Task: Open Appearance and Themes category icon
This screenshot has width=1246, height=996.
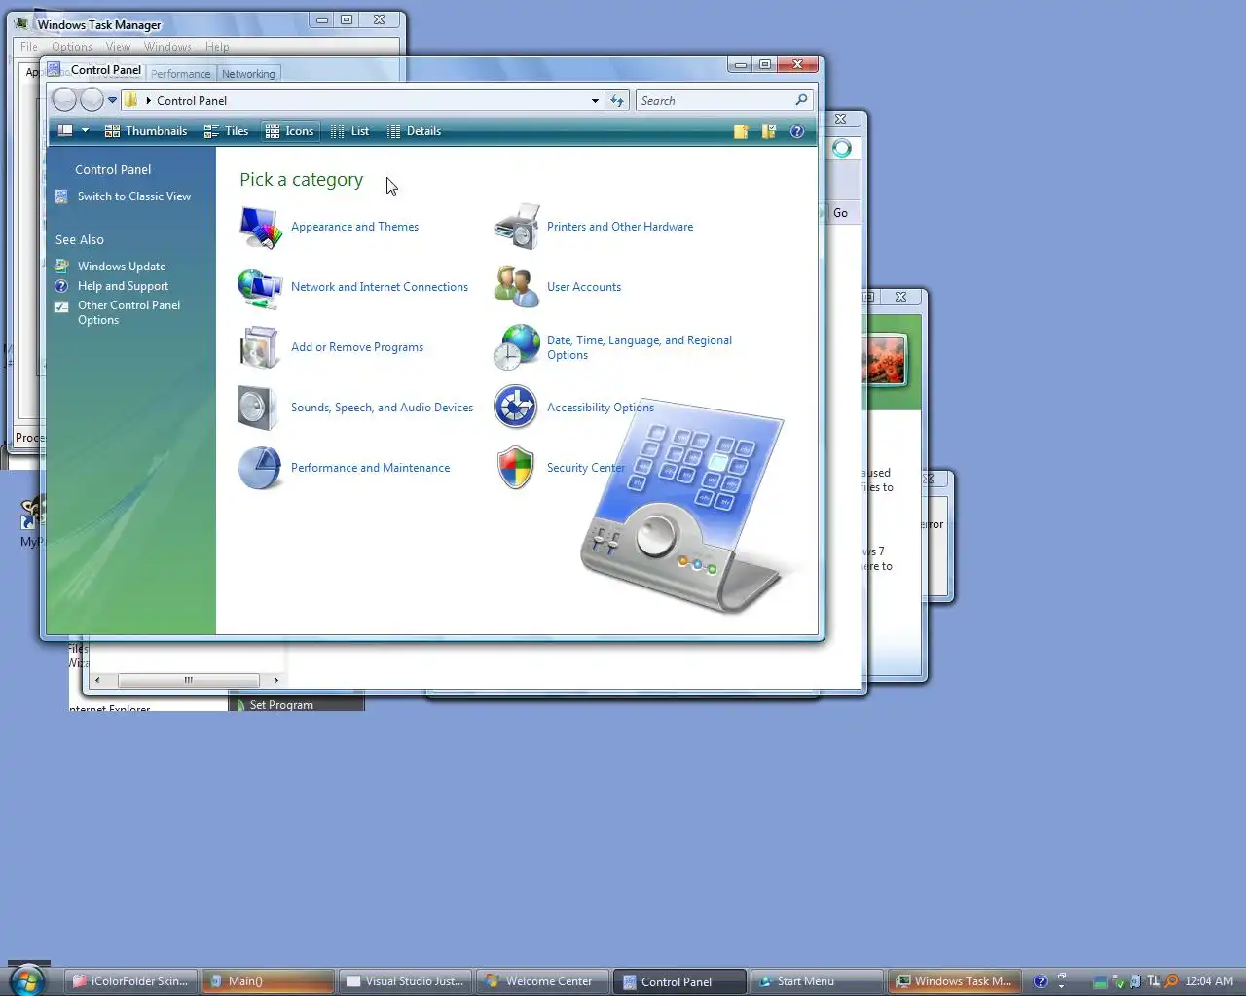Action: 260,227
